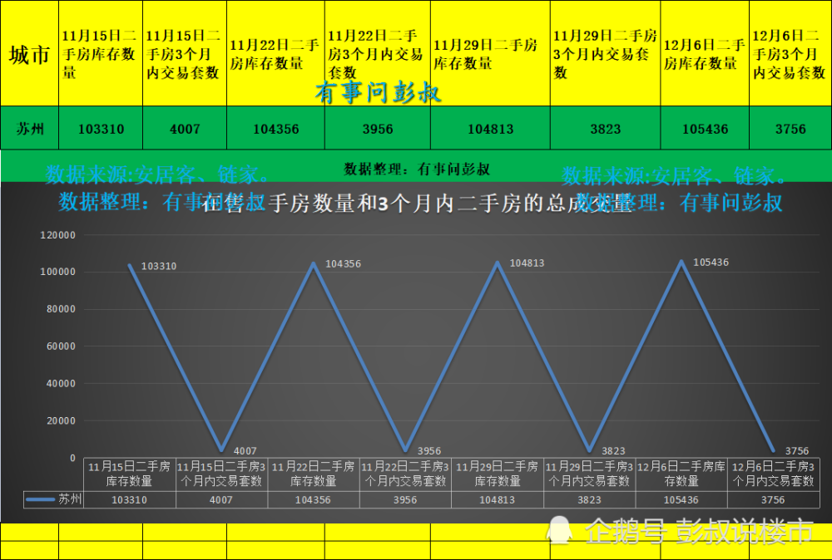The image size is (832, 560).
Task: Click the 苏州 legend entry in chart
Action: tap(53, 499)
